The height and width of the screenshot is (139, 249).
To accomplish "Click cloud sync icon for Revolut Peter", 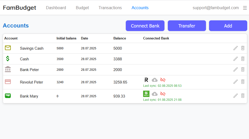I will click(155, 80).
